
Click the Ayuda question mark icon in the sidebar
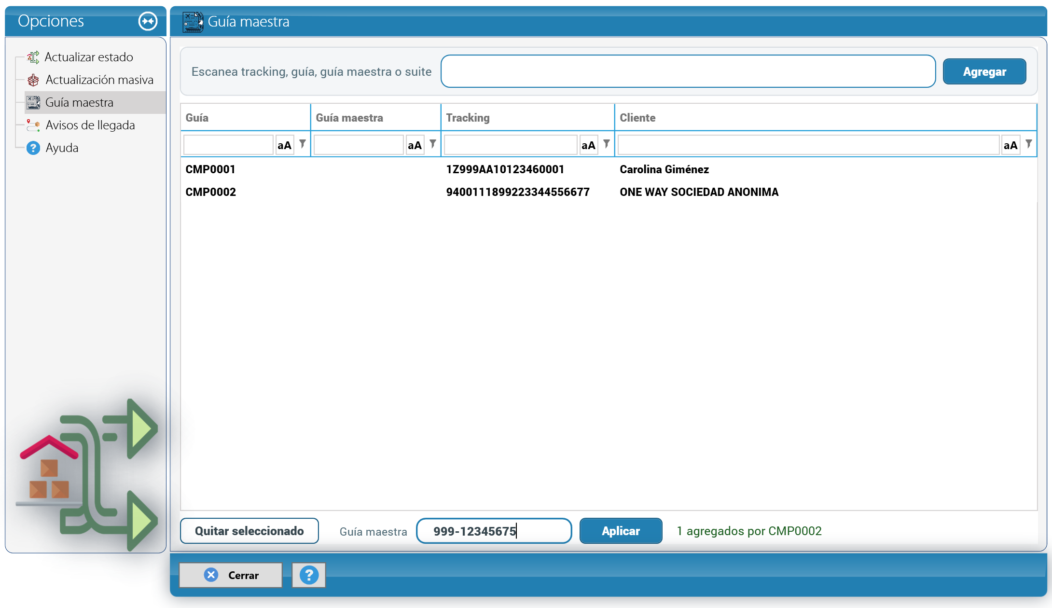[x=33, y=148]
